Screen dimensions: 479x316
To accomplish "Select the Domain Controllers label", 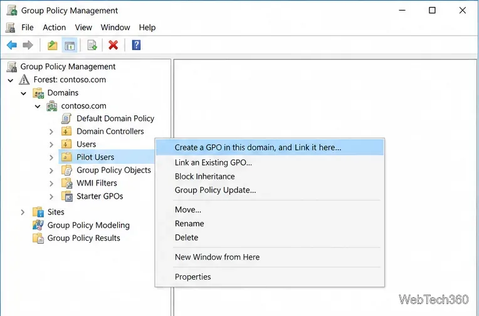I will [x=110, y=132].
